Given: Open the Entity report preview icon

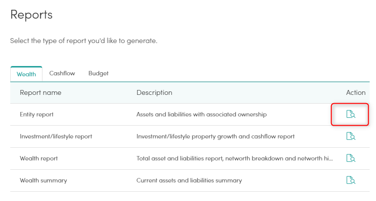Looking at the screenshot, I should pos(351,114).
